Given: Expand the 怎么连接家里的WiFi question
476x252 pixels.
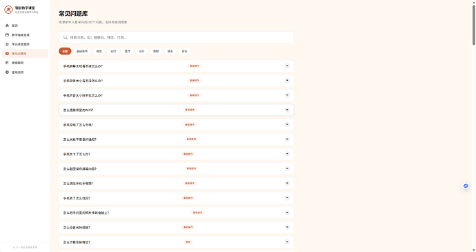Looking at the screenshot, I should [x=287, y=110].
